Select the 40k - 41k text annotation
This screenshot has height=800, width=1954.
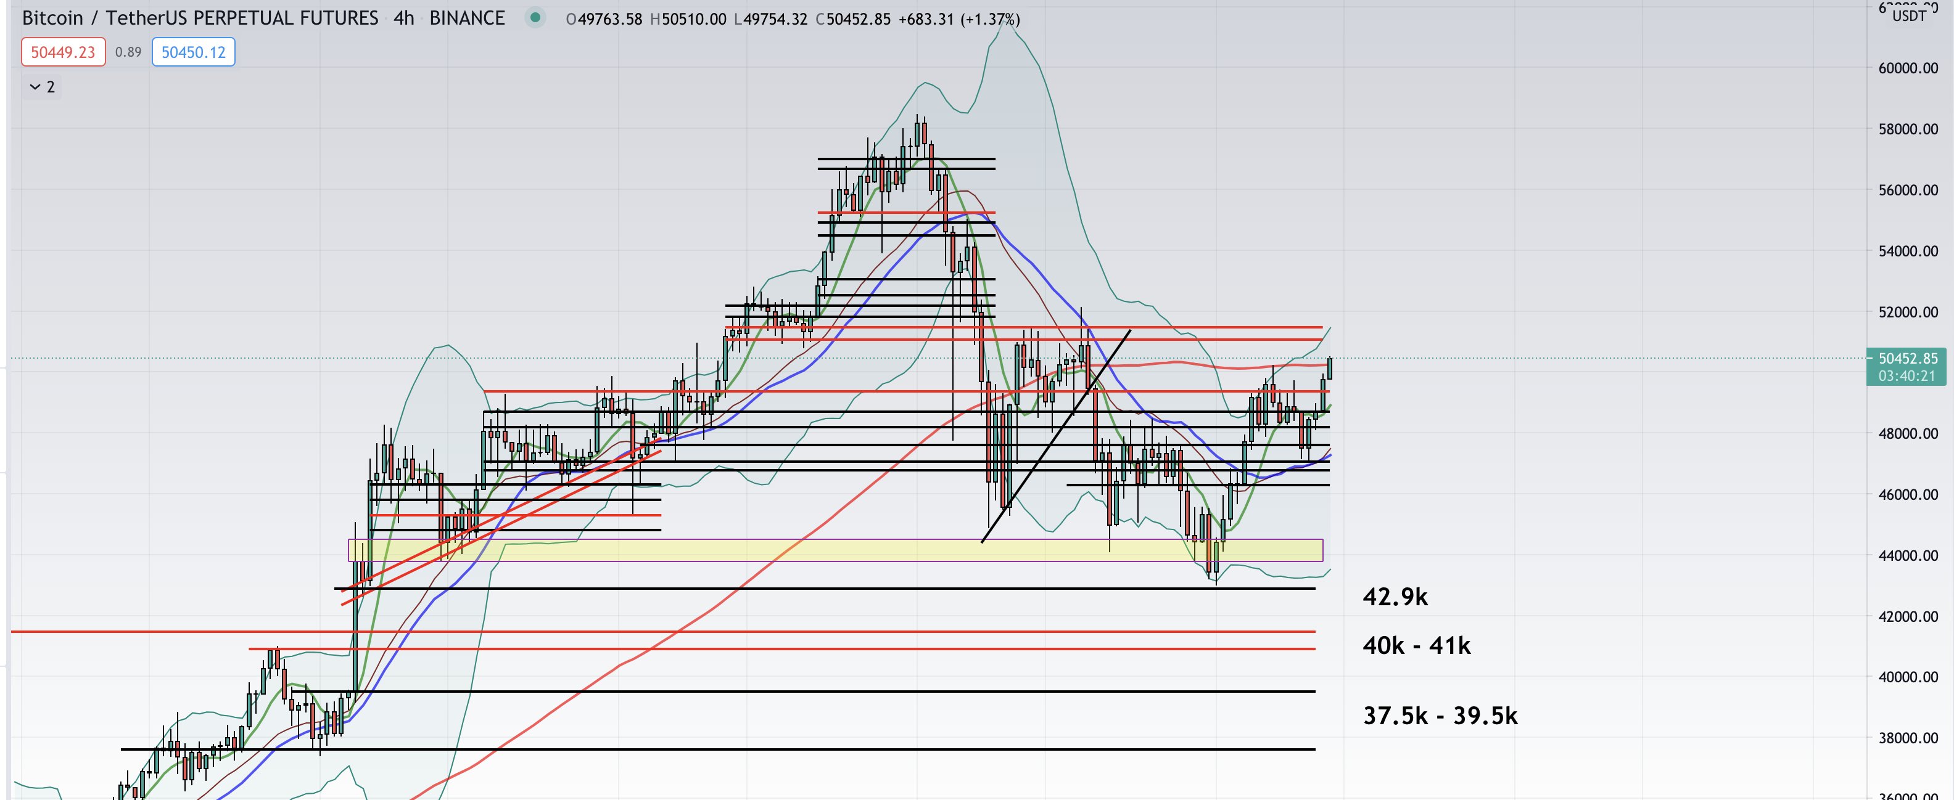click(1416, 645)
